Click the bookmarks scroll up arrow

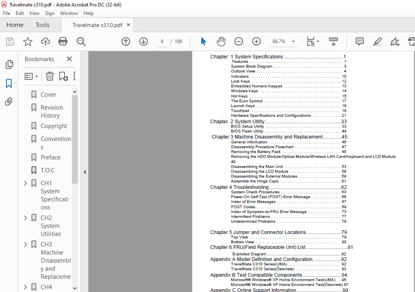click(x=75, y=92)
